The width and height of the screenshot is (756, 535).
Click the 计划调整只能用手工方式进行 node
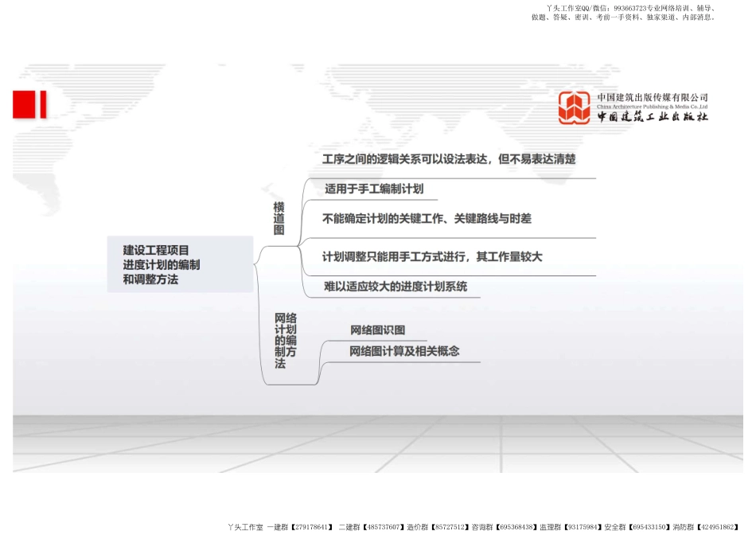432,256
